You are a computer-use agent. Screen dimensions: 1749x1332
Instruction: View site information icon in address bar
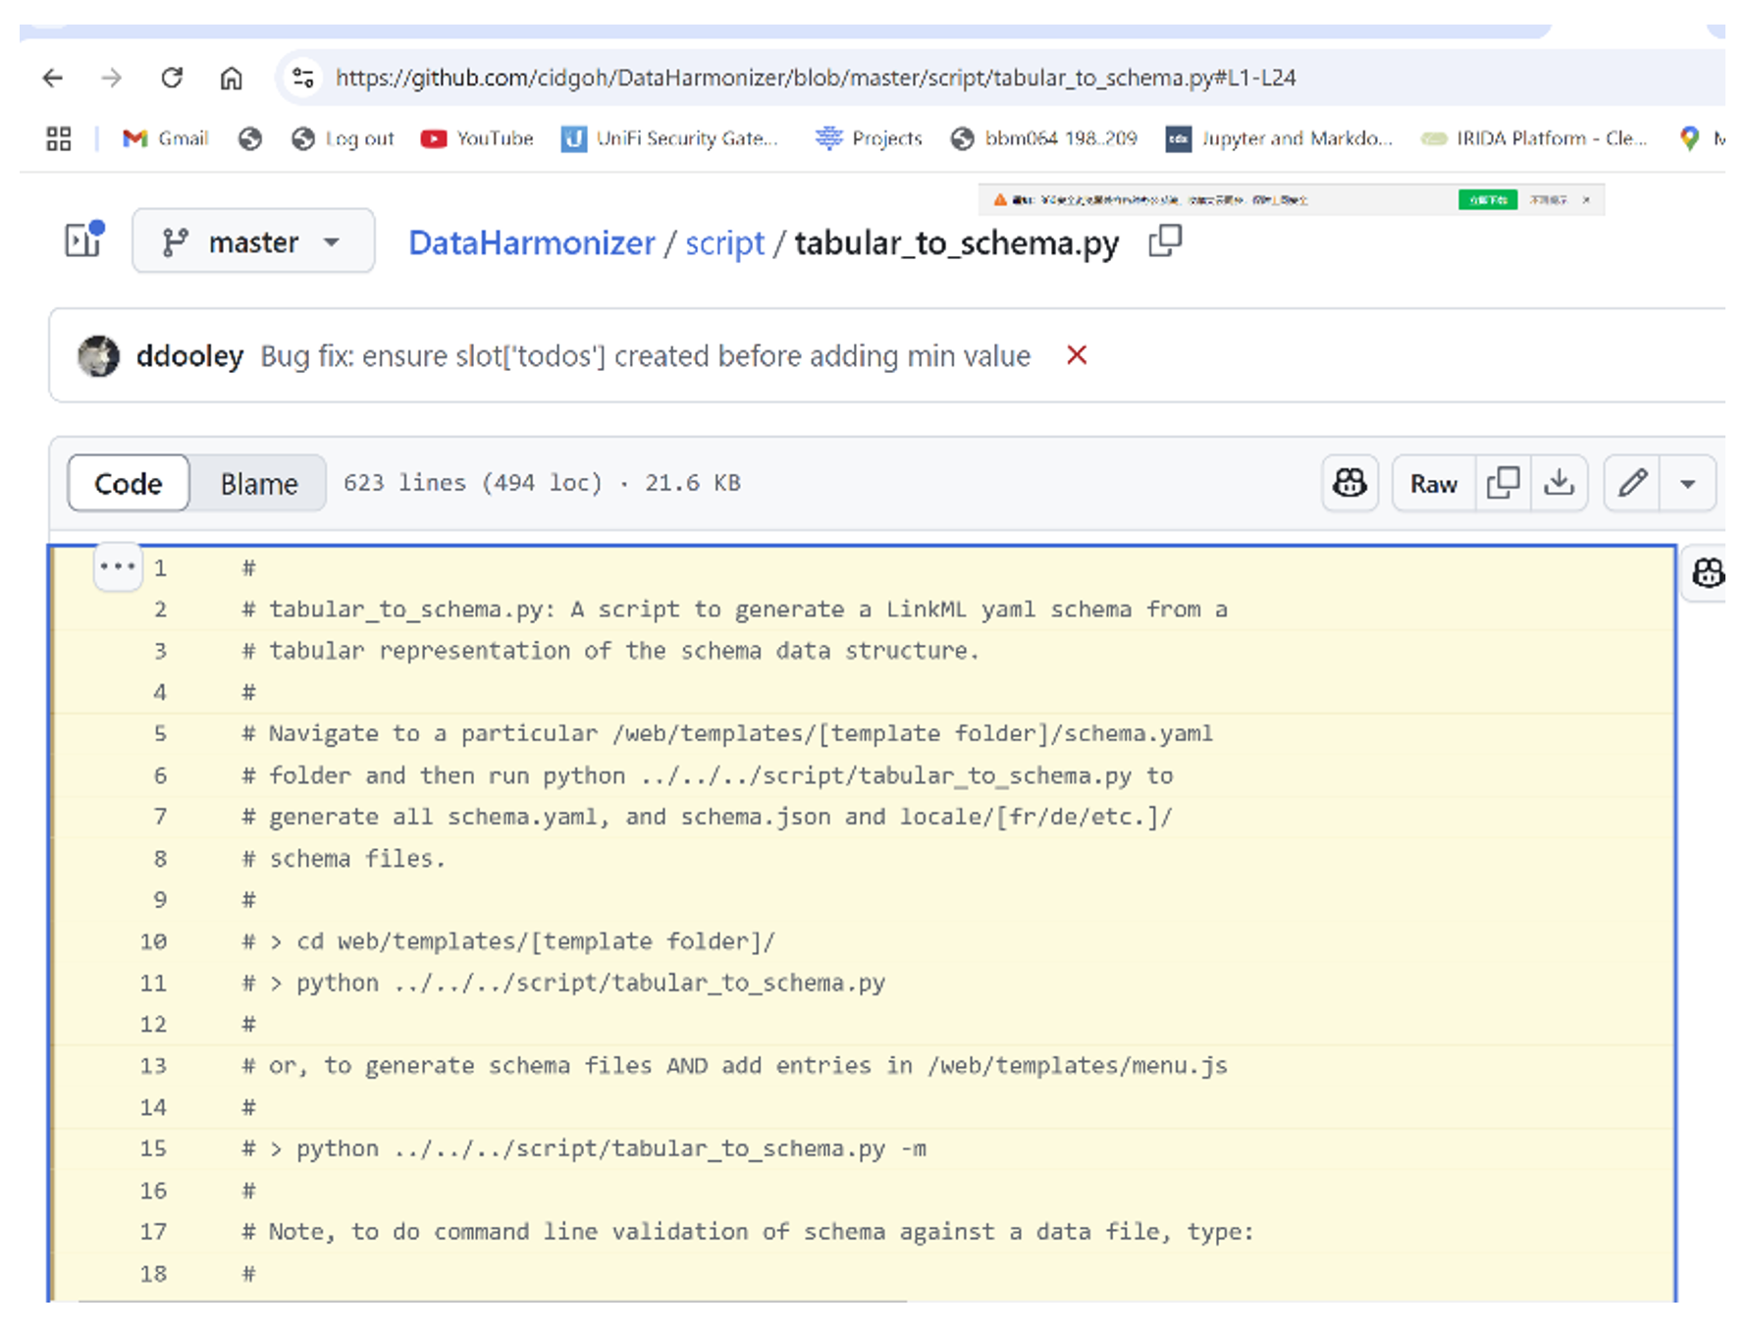[x=303, y=78]
